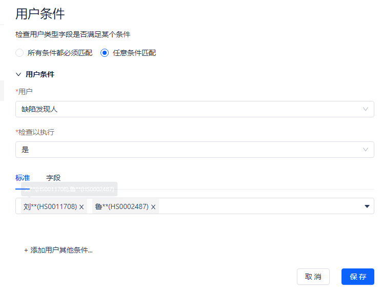
Task: Expand the user multi-select caret
Action: [x=367, y=206]
